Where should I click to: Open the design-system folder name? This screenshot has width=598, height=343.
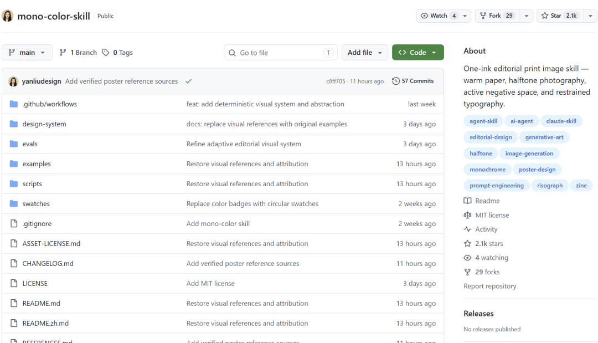(x=44, y=124)
